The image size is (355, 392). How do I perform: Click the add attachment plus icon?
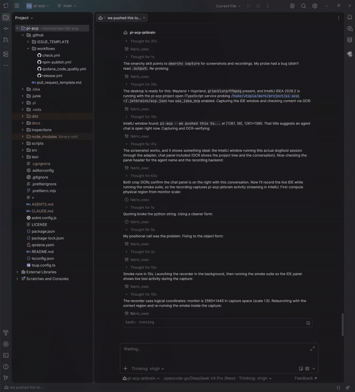click(x=125, y=368)
